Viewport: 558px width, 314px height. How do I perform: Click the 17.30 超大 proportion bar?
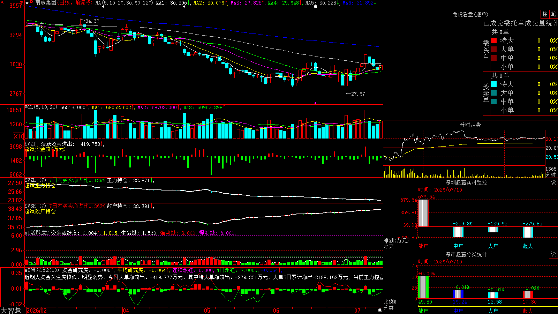click(528, 294)
